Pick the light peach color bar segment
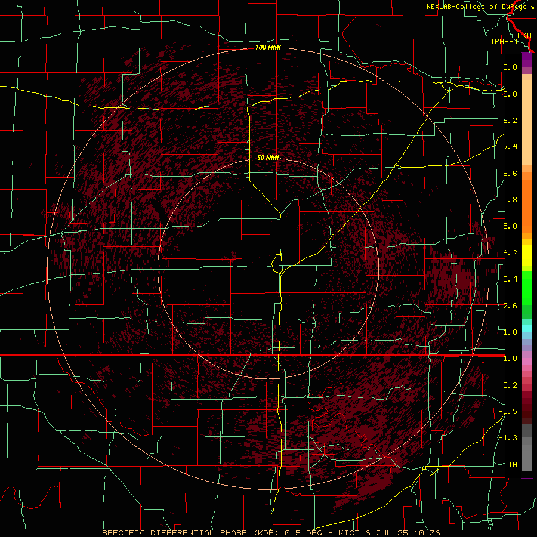537x537 pixels. [527, 122]
